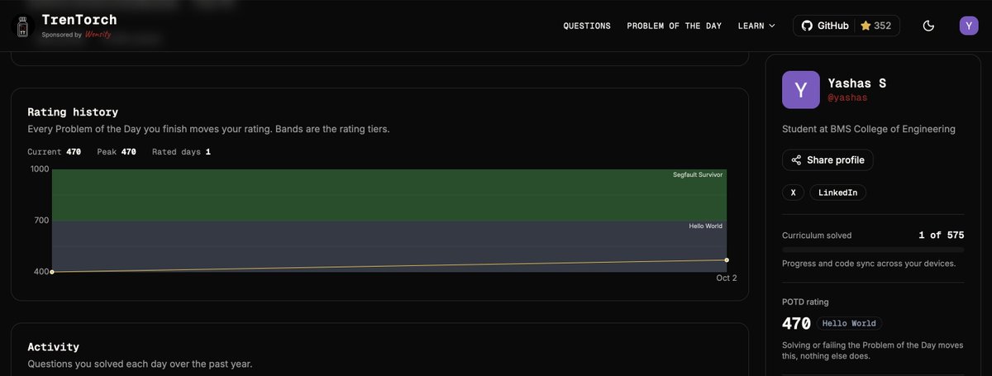Click the Yashas S name
992x376 pixels.
pos(856,83)
